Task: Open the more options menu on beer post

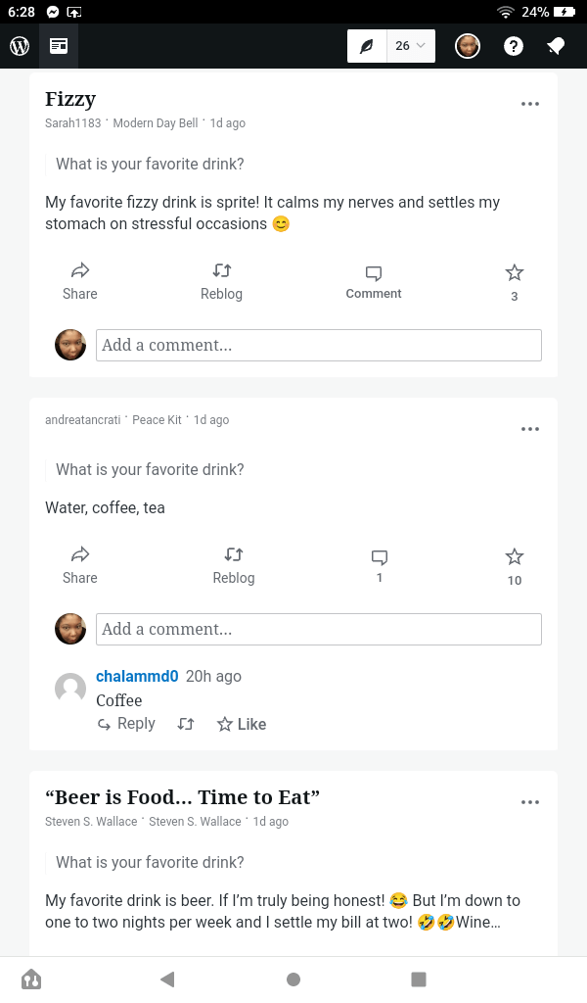Action: (x=530, y=802)
